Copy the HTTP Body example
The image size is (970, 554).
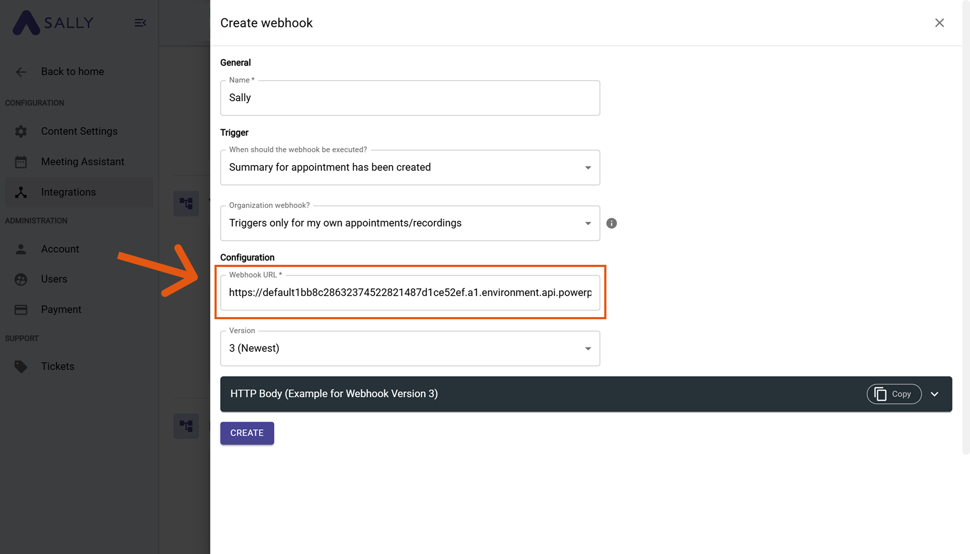coord(894,394)
